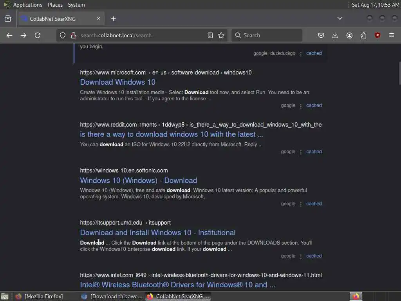Expand options dots on softonic result
The height and width of the screenshot is (301, 401).
pyautogui.click(x=301, y=204)
